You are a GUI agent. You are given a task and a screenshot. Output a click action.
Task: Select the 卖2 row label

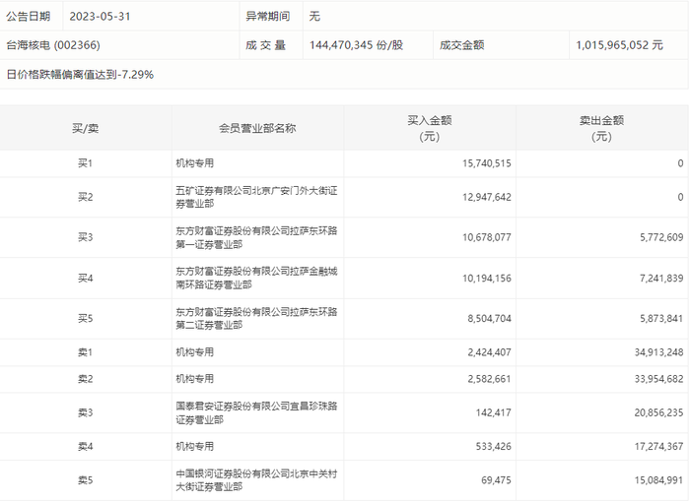click(86, 379)
